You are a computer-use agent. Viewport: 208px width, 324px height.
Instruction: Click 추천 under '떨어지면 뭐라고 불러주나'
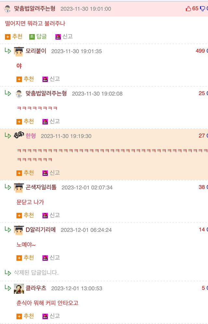pos(14,37)
